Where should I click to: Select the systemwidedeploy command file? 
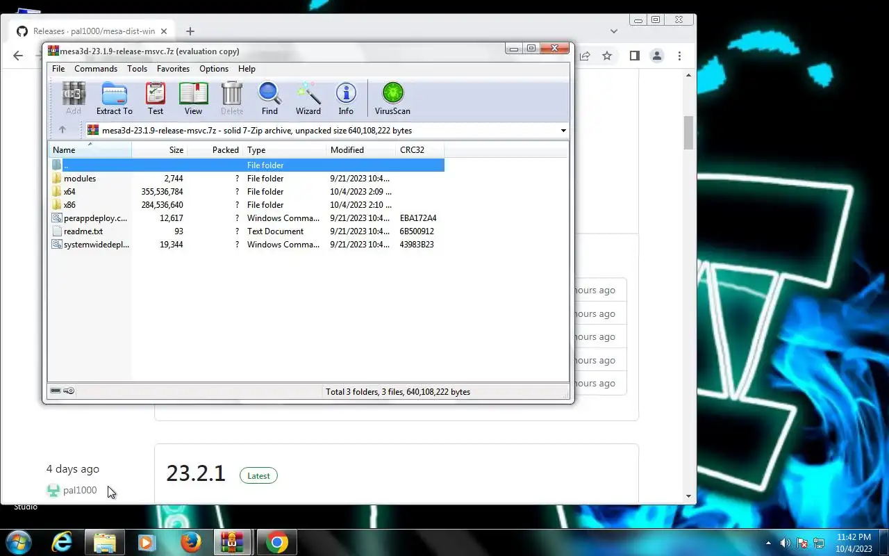(x=96, y=245)
